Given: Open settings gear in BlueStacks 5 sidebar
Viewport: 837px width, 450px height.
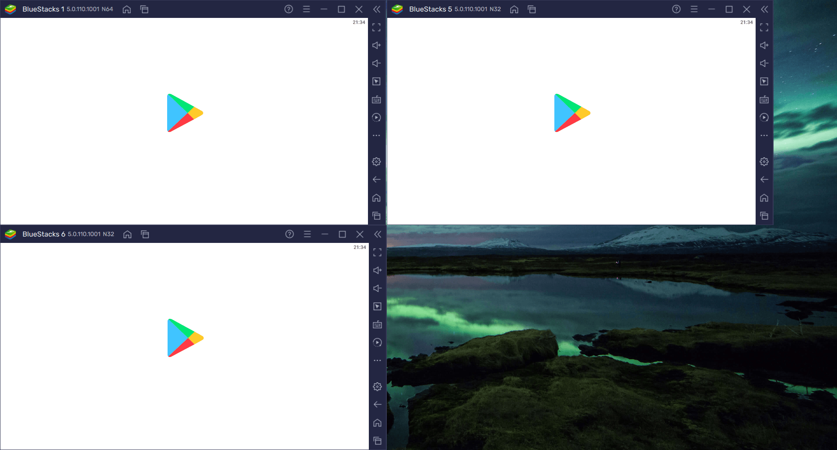Looking at the screenshot, I should click(764, 162).
